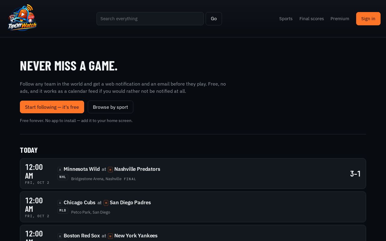Click the 12:00 AM time of Wild game

34,171
